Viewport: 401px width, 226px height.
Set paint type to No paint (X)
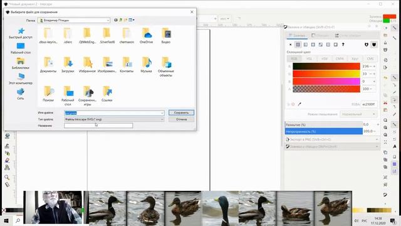pyautogui.click(x=291, y=45)
